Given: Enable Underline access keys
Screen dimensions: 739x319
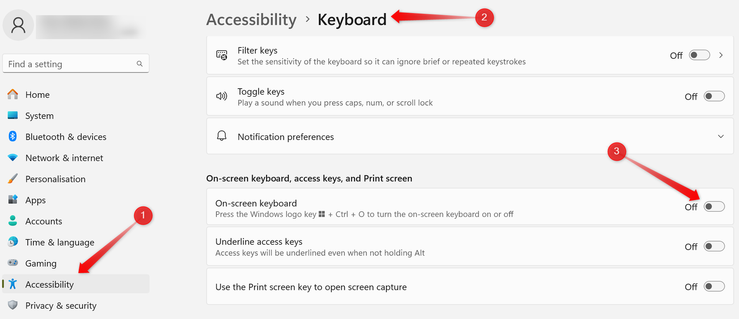Looking at the screenshot, I should tap(714, 246).
